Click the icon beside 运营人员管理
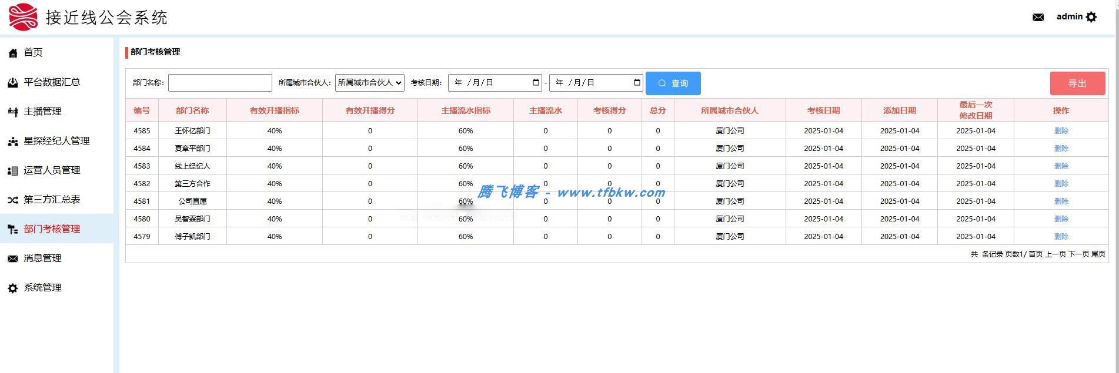The width and height of the screenshot is (1119, 373). coord(13,170)
